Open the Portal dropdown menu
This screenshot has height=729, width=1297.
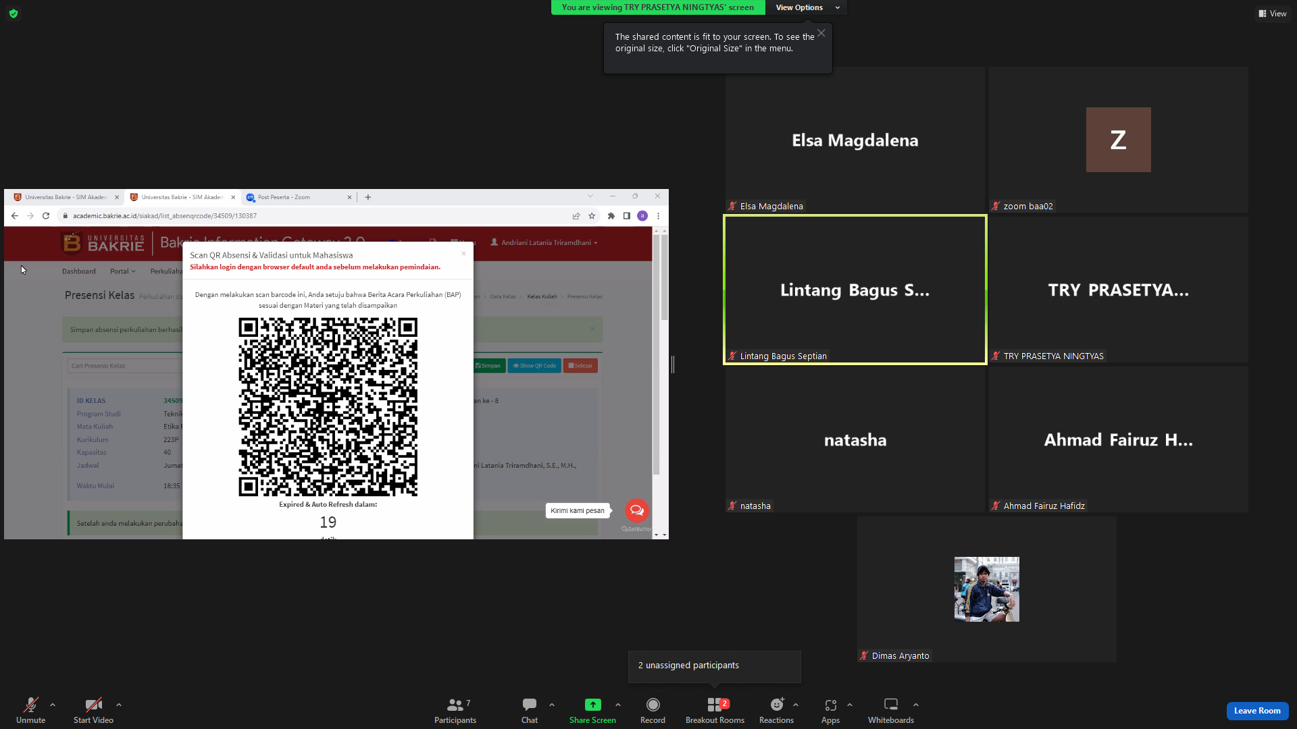123,271
